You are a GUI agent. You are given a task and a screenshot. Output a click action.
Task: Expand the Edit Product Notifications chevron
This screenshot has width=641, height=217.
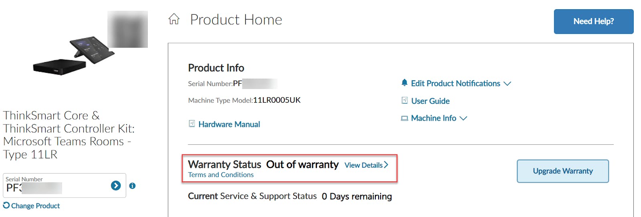(x=507, y=83)
